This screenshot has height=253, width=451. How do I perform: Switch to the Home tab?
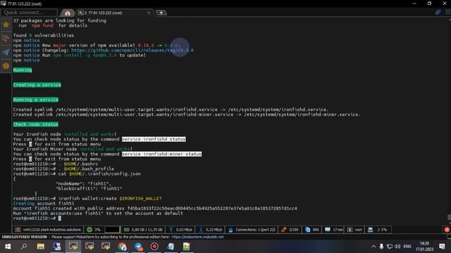[x=68, y=13]
